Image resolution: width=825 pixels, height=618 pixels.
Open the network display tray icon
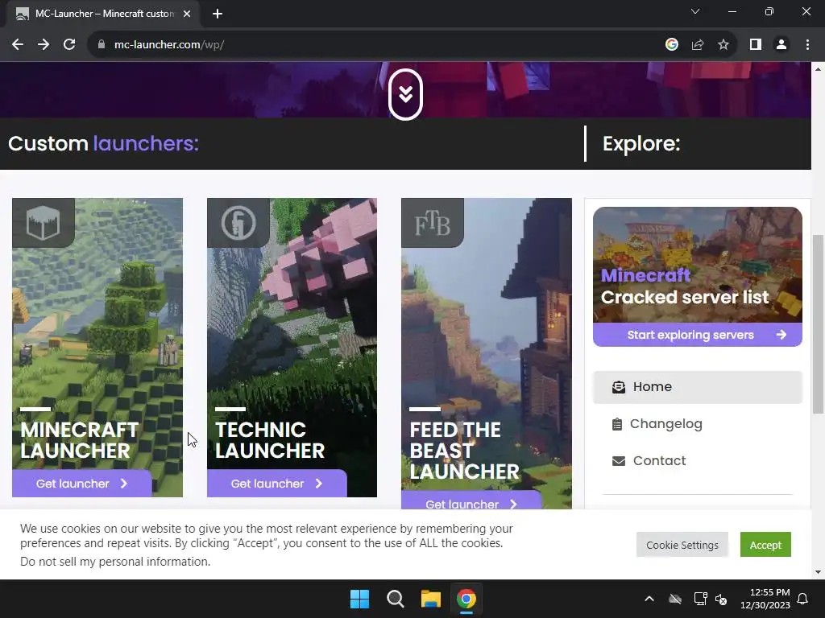point(700,599)
